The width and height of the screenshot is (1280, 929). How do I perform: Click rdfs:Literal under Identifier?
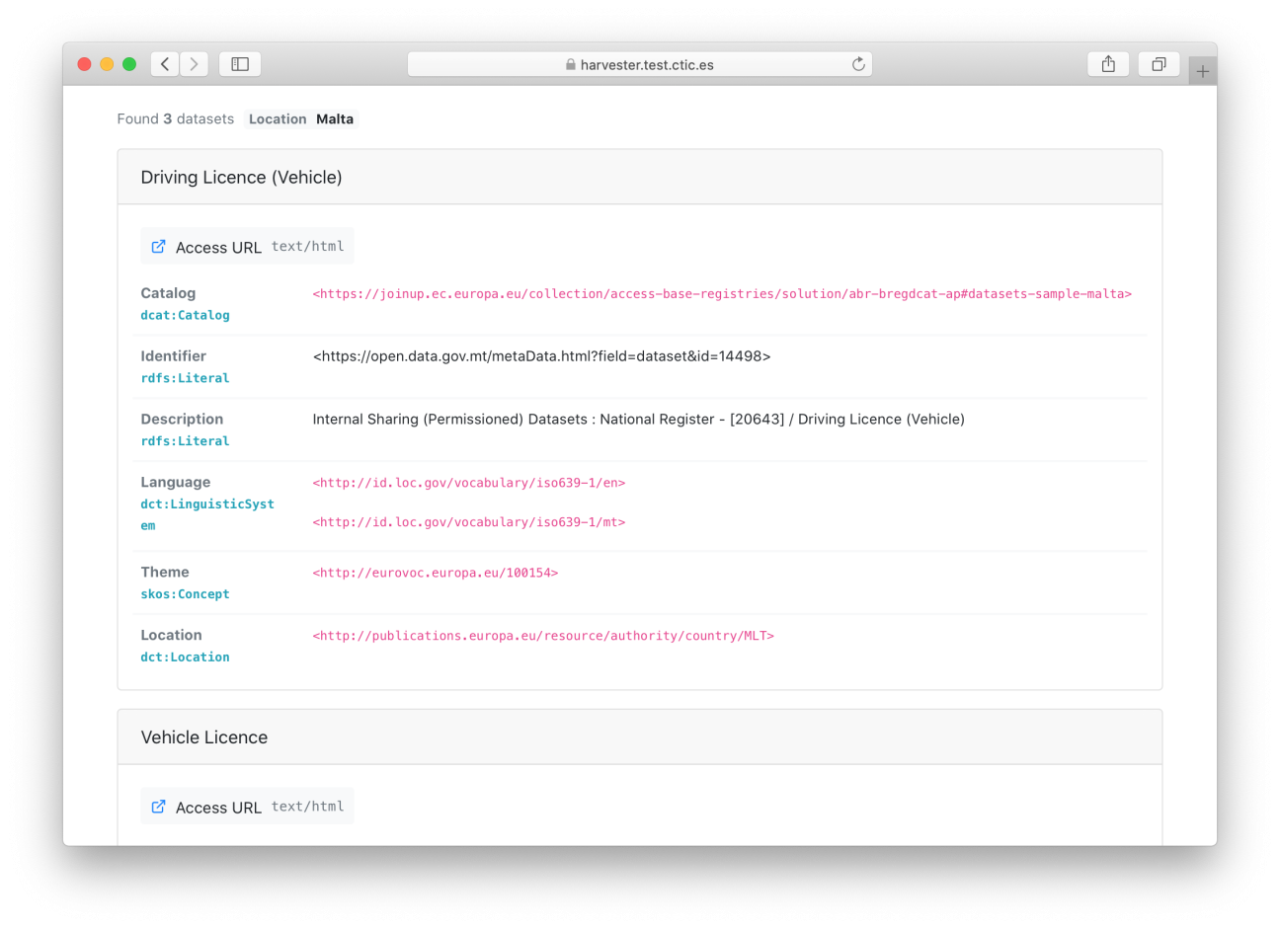[x=185, y=378]
